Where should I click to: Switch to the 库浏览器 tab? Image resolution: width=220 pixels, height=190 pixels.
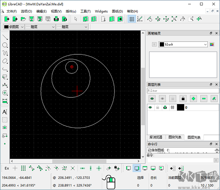[x=156, y=137]
